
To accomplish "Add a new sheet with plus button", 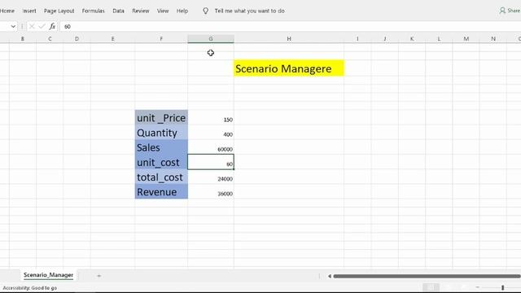I will click(99, 276).
